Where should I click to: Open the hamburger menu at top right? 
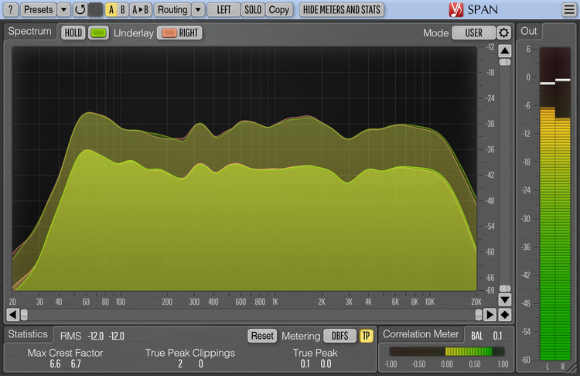pyautogui.click(x=569, y=10)
